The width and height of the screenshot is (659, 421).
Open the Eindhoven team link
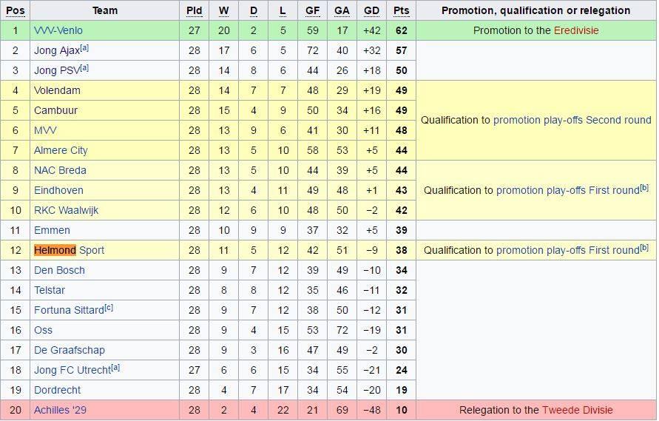coord(58,190)
